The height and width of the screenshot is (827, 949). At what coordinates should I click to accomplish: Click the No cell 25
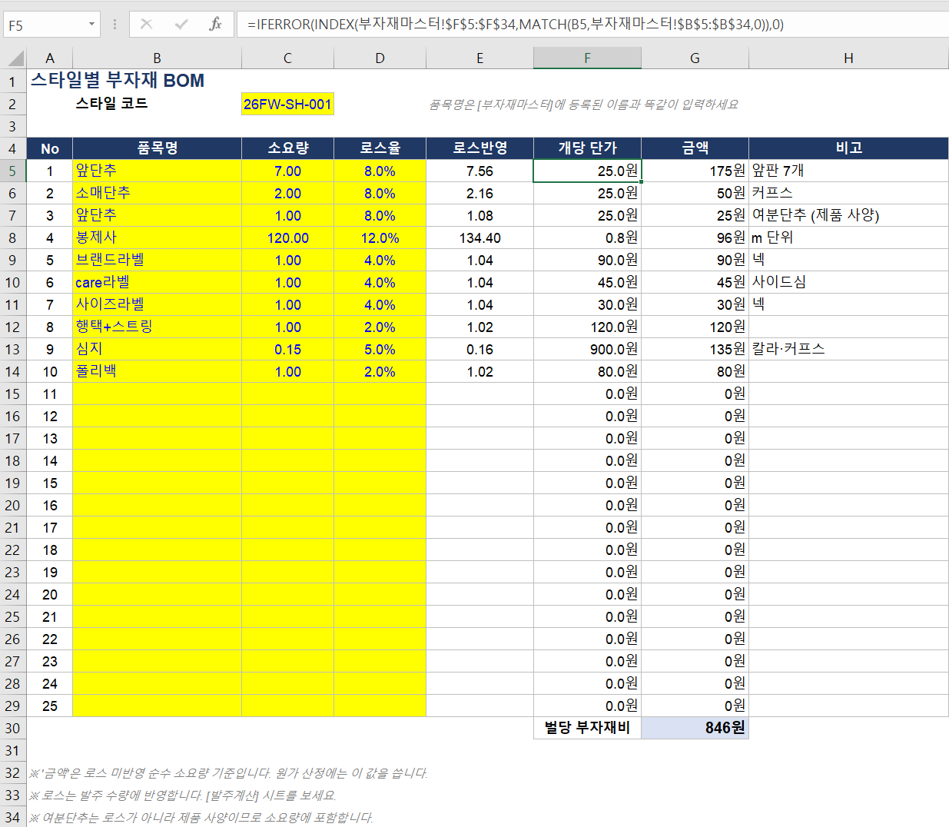tap(50, 706)
